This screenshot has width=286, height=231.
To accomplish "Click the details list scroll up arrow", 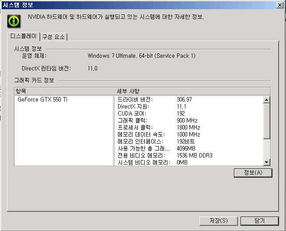I will (267, 100).
